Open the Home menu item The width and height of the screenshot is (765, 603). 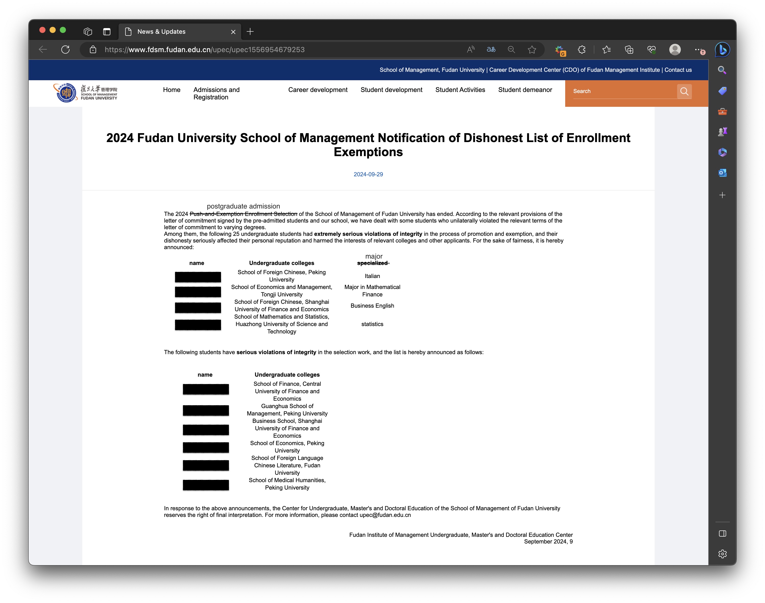pos(171,90)
